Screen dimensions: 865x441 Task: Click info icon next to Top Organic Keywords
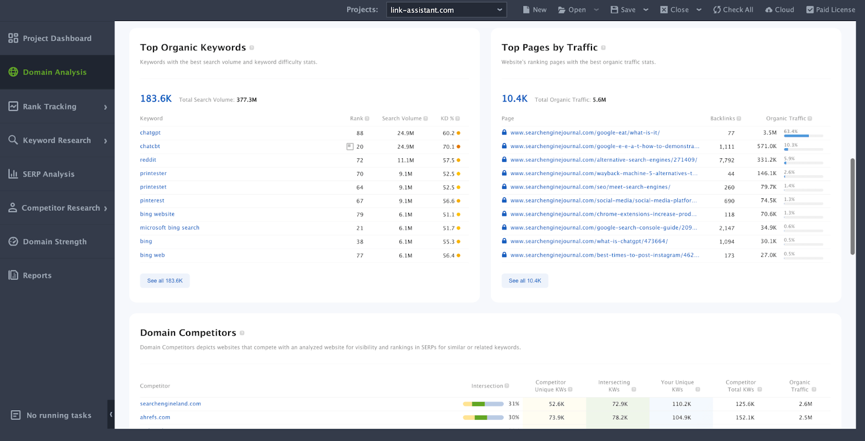pyautogui.click(x=252, y=48)
